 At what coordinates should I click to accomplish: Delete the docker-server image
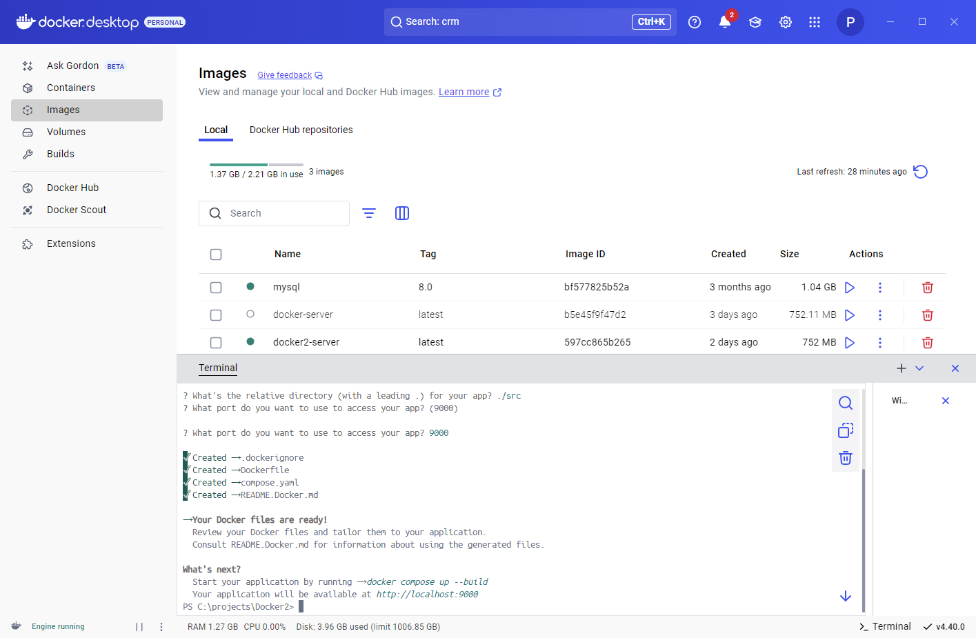[928, 315]
